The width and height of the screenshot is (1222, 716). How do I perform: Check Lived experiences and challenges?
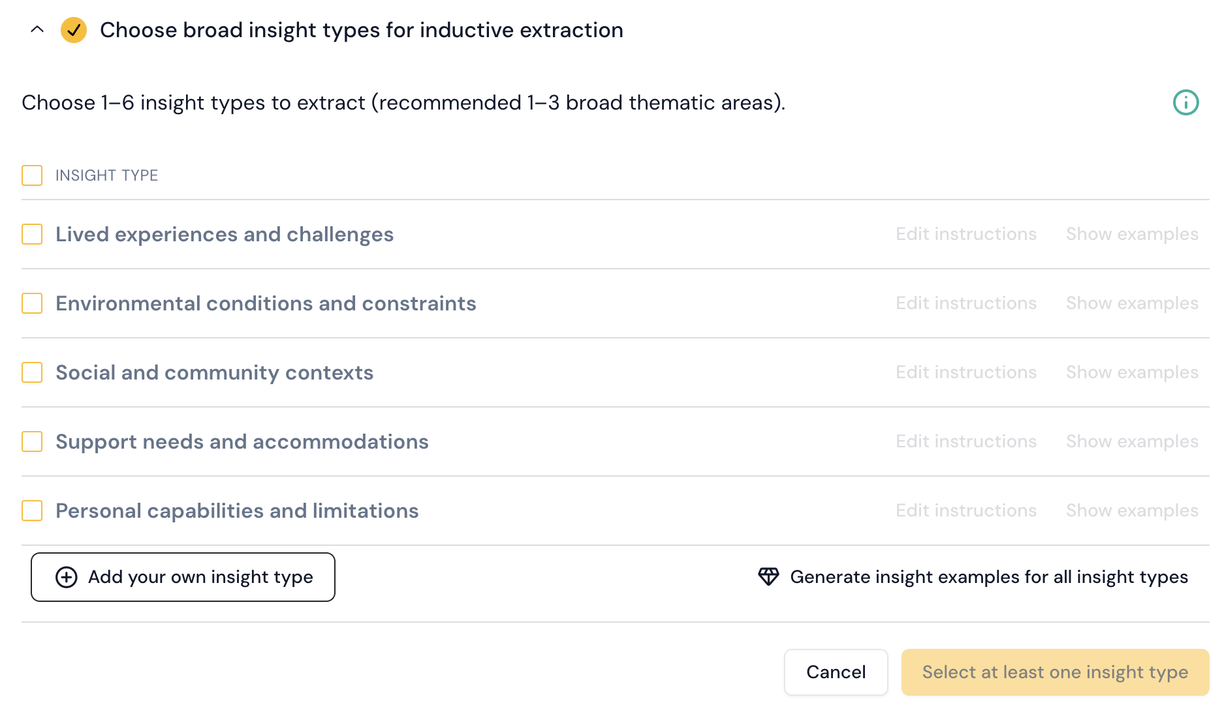[x=32, y=234]
